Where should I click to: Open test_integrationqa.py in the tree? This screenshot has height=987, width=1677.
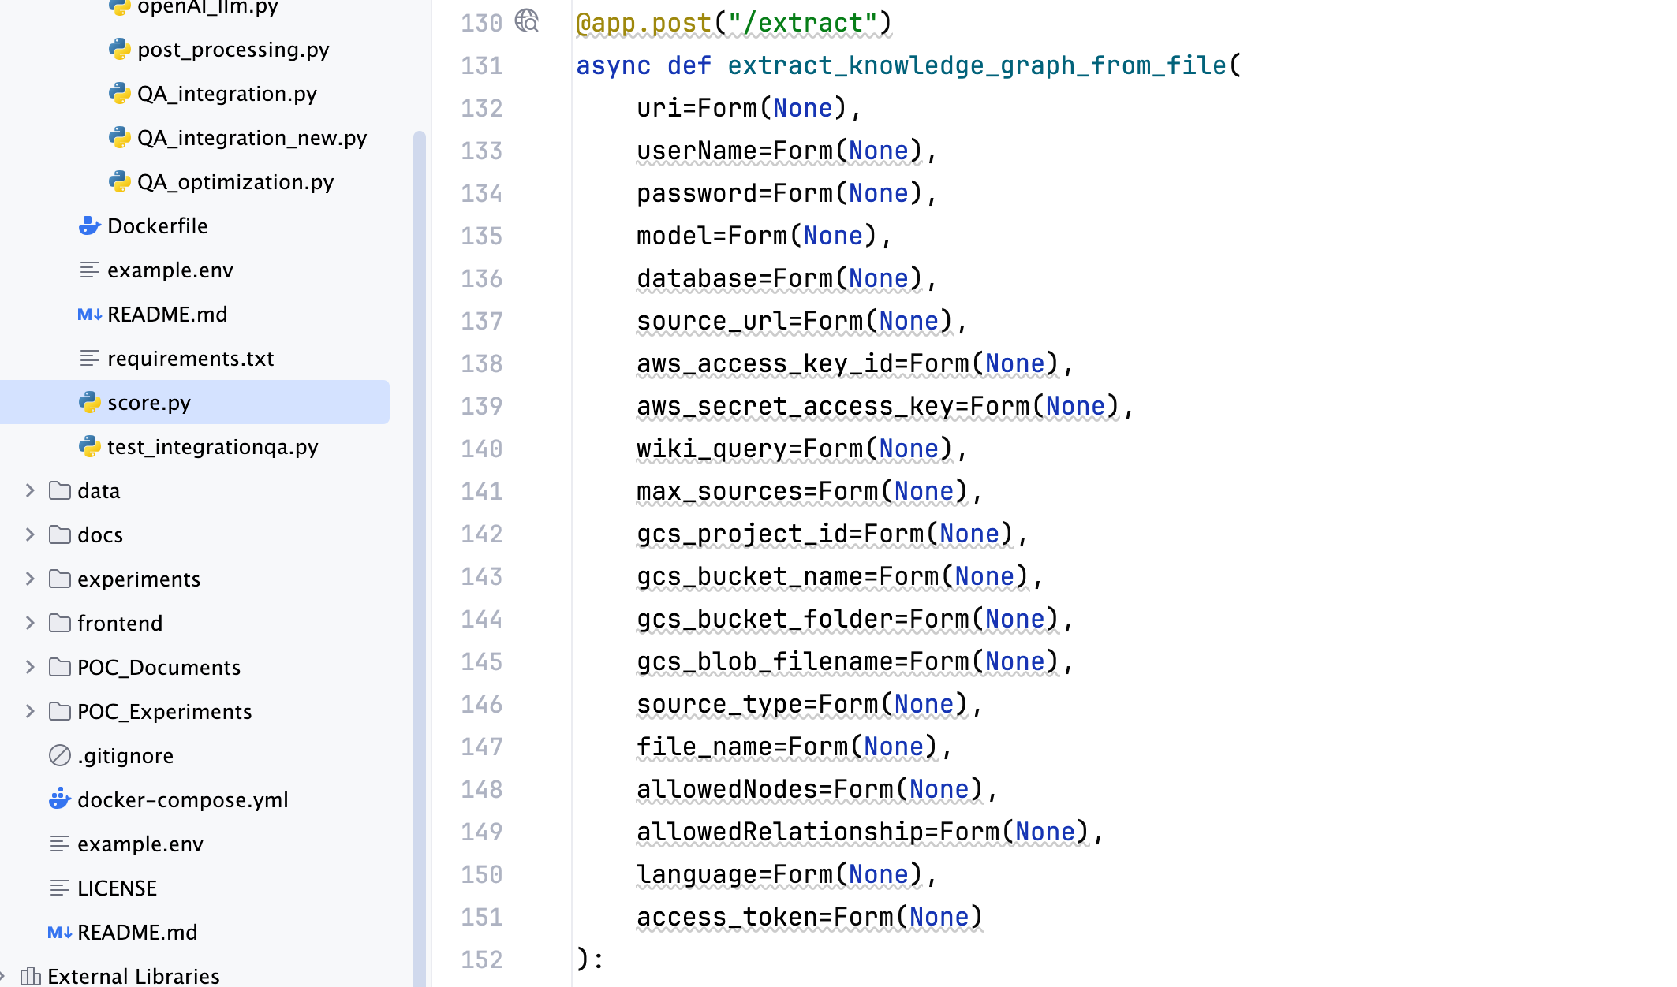click(213, 447)
